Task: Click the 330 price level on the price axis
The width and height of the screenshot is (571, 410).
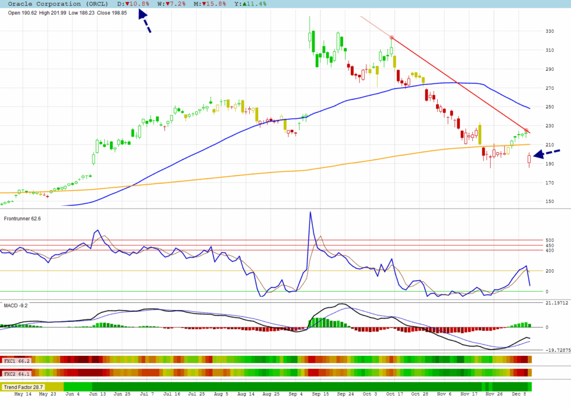Action: tap(550, 31)
